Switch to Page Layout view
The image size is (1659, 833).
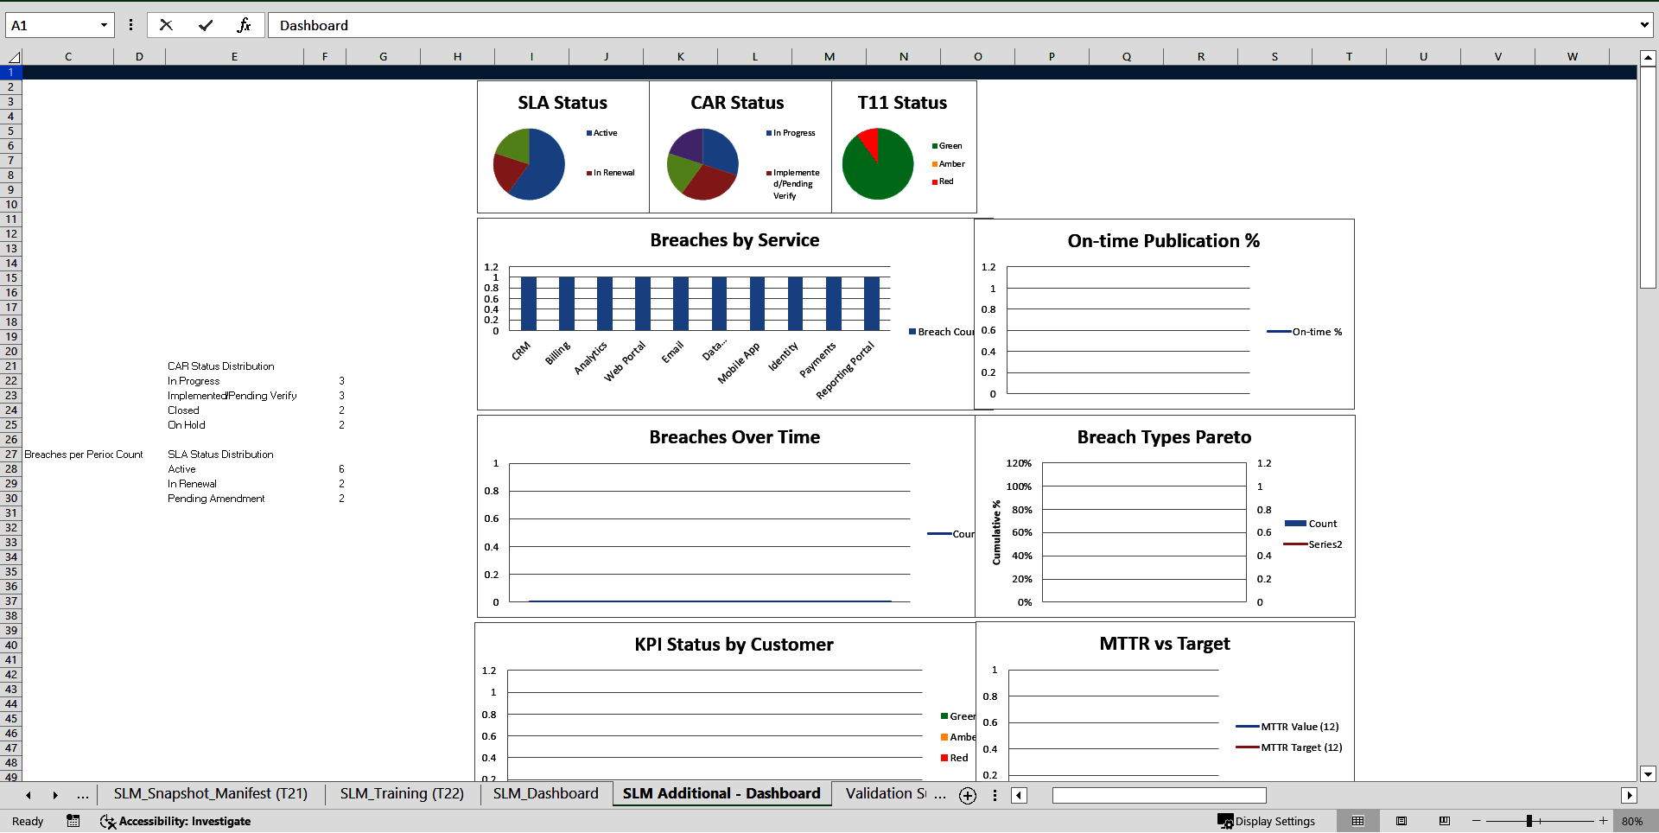pyautogui.click(x=1402, y=821)
